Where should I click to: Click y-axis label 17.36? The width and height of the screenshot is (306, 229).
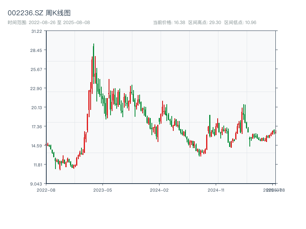coord(37,127)
